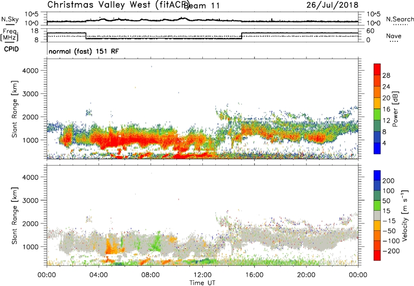This screenshot has width=414, height=286.
Task: Click the '-100' label on the Velocity color bar
Action: 391,241
